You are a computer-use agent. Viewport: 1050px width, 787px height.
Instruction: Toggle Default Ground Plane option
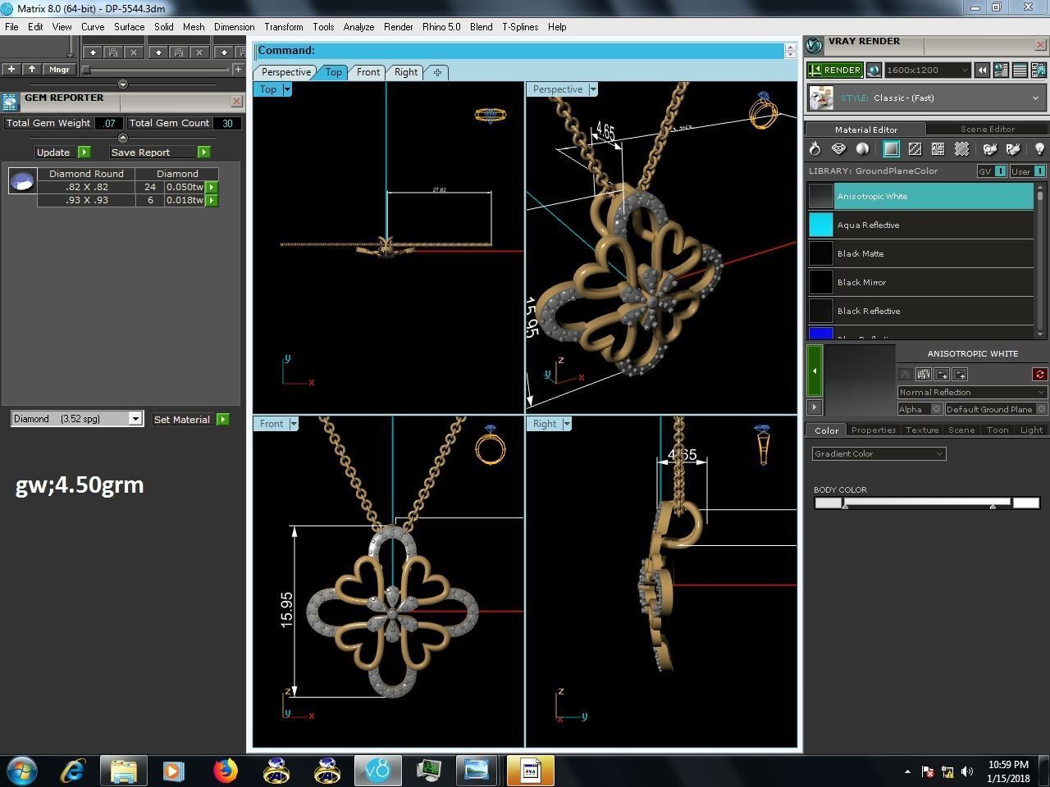[x=996, y=409]
